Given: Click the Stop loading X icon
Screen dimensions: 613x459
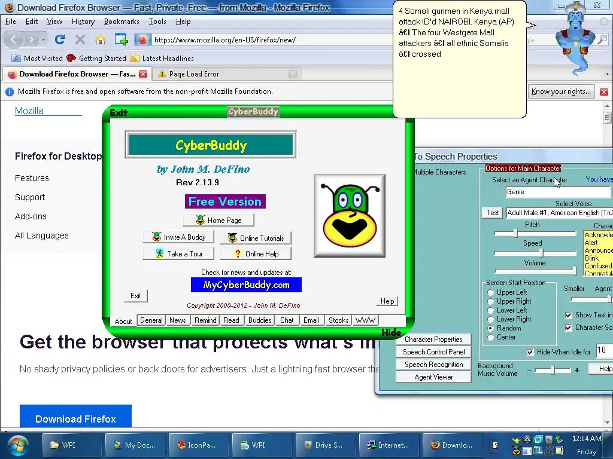Looking at the screenshot, I should click(80, 39).
